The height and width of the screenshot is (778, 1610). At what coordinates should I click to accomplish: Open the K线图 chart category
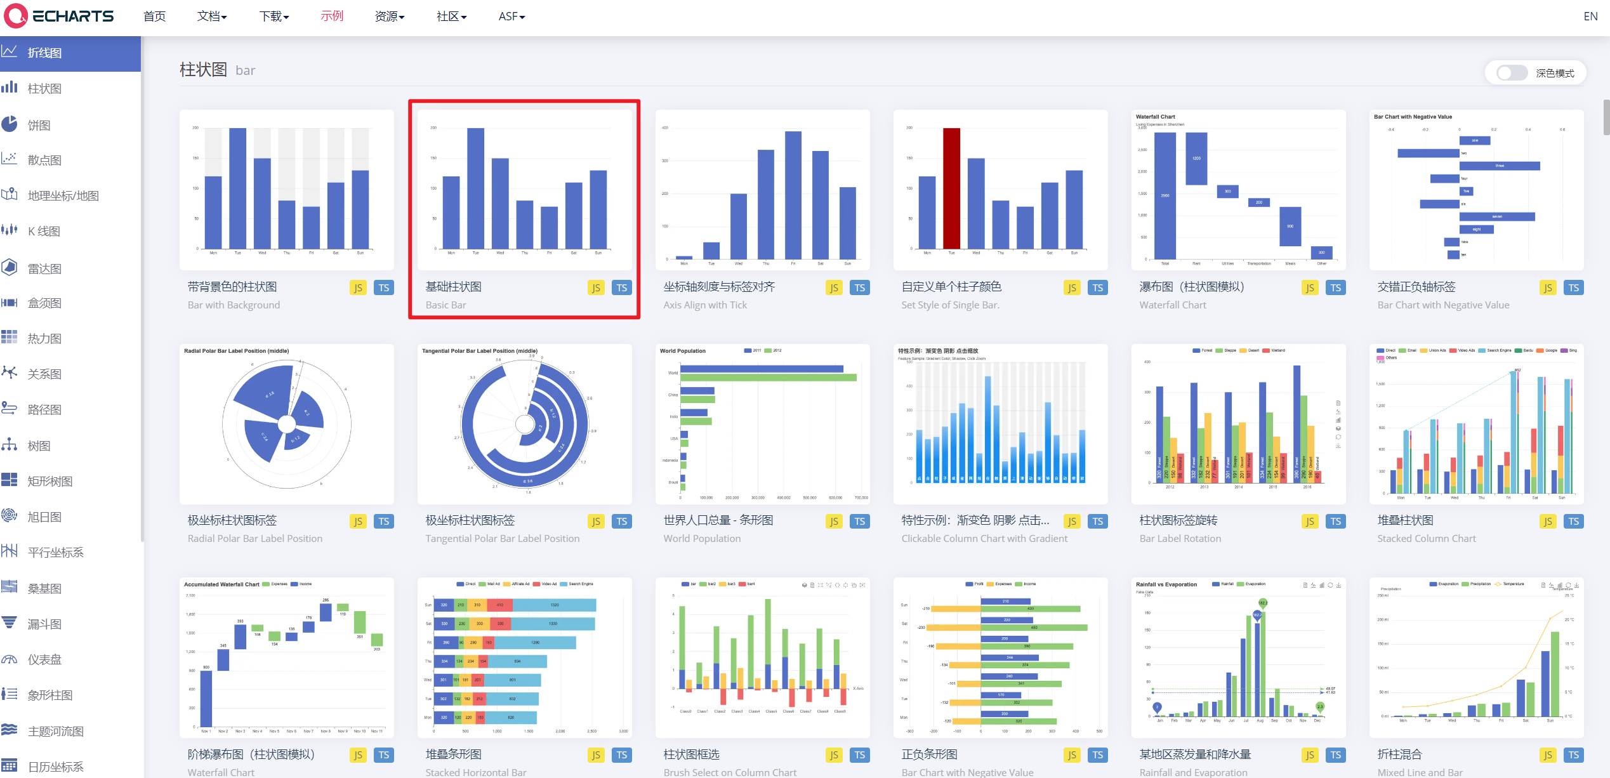tap(42, 230)
